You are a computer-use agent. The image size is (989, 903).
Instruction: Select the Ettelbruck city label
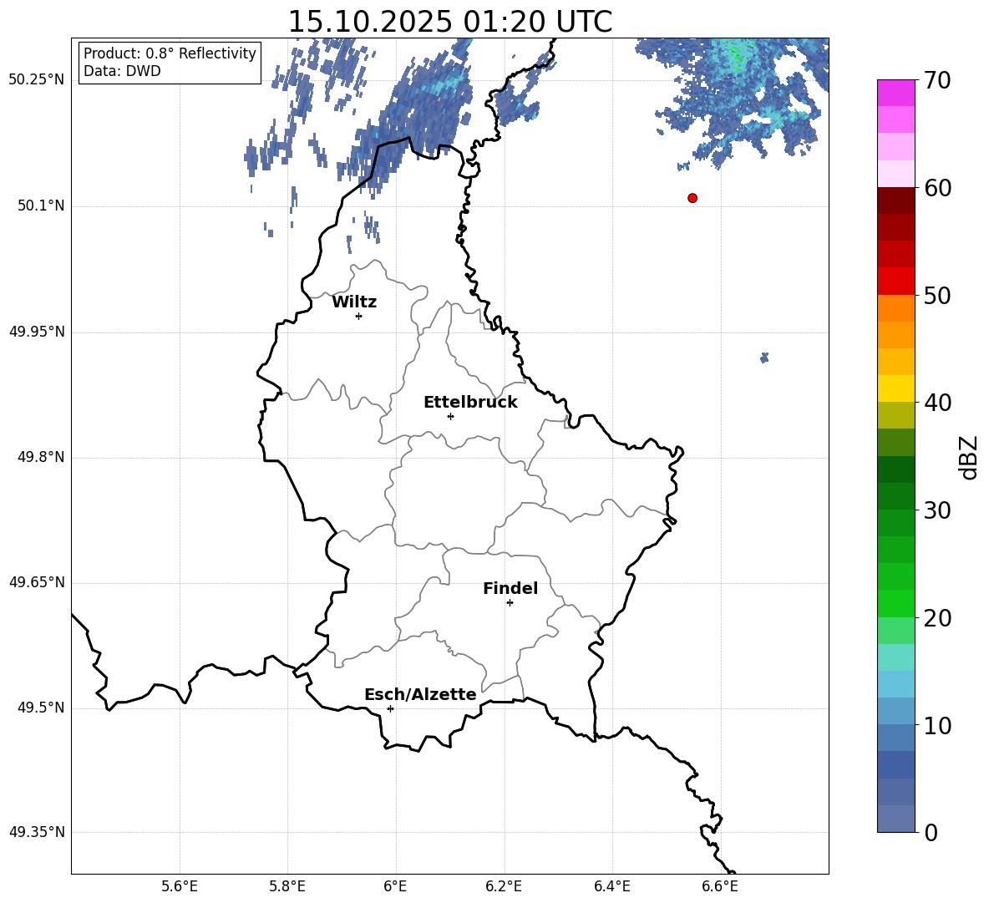pyautogui.click(x=470, y=403)
